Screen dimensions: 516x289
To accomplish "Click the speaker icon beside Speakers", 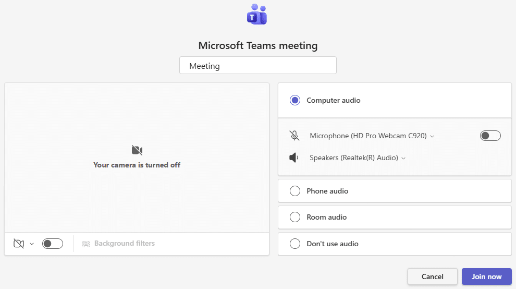I will click(x=294, y=158).
